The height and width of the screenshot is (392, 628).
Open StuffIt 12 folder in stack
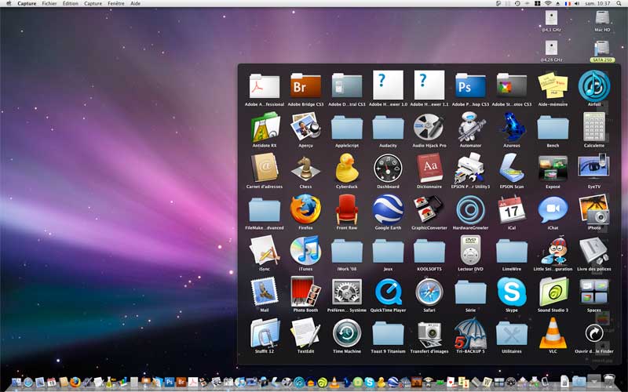coord(265,332)
